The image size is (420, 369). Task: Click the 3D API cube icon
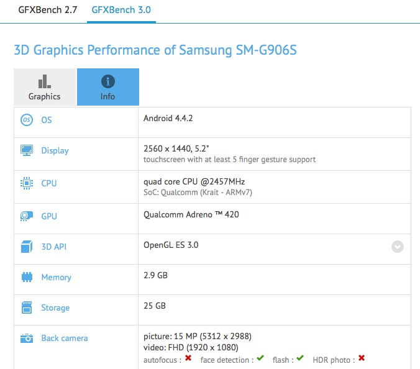[27, 247]
